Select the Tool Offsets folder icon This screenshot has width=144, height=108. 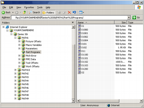(23, 63)
